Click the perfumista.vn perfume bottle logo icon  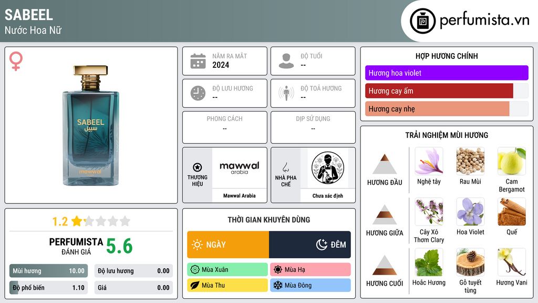(x=422, y=21)
